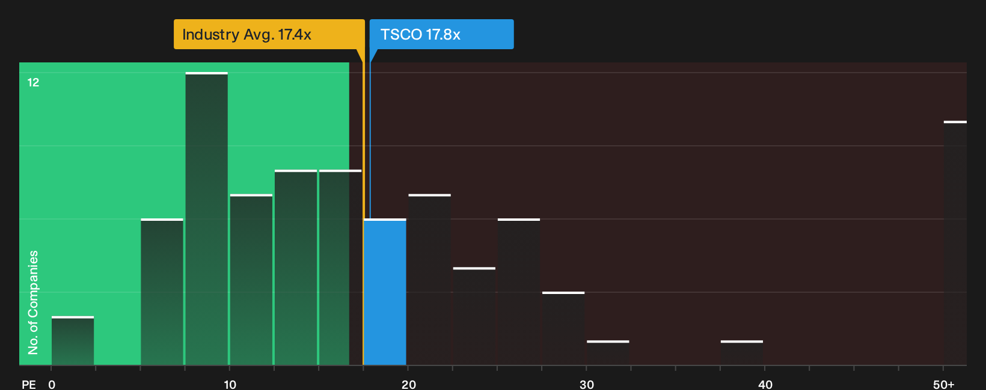Select the 50+ bar at right edge

tap(955, 243)
